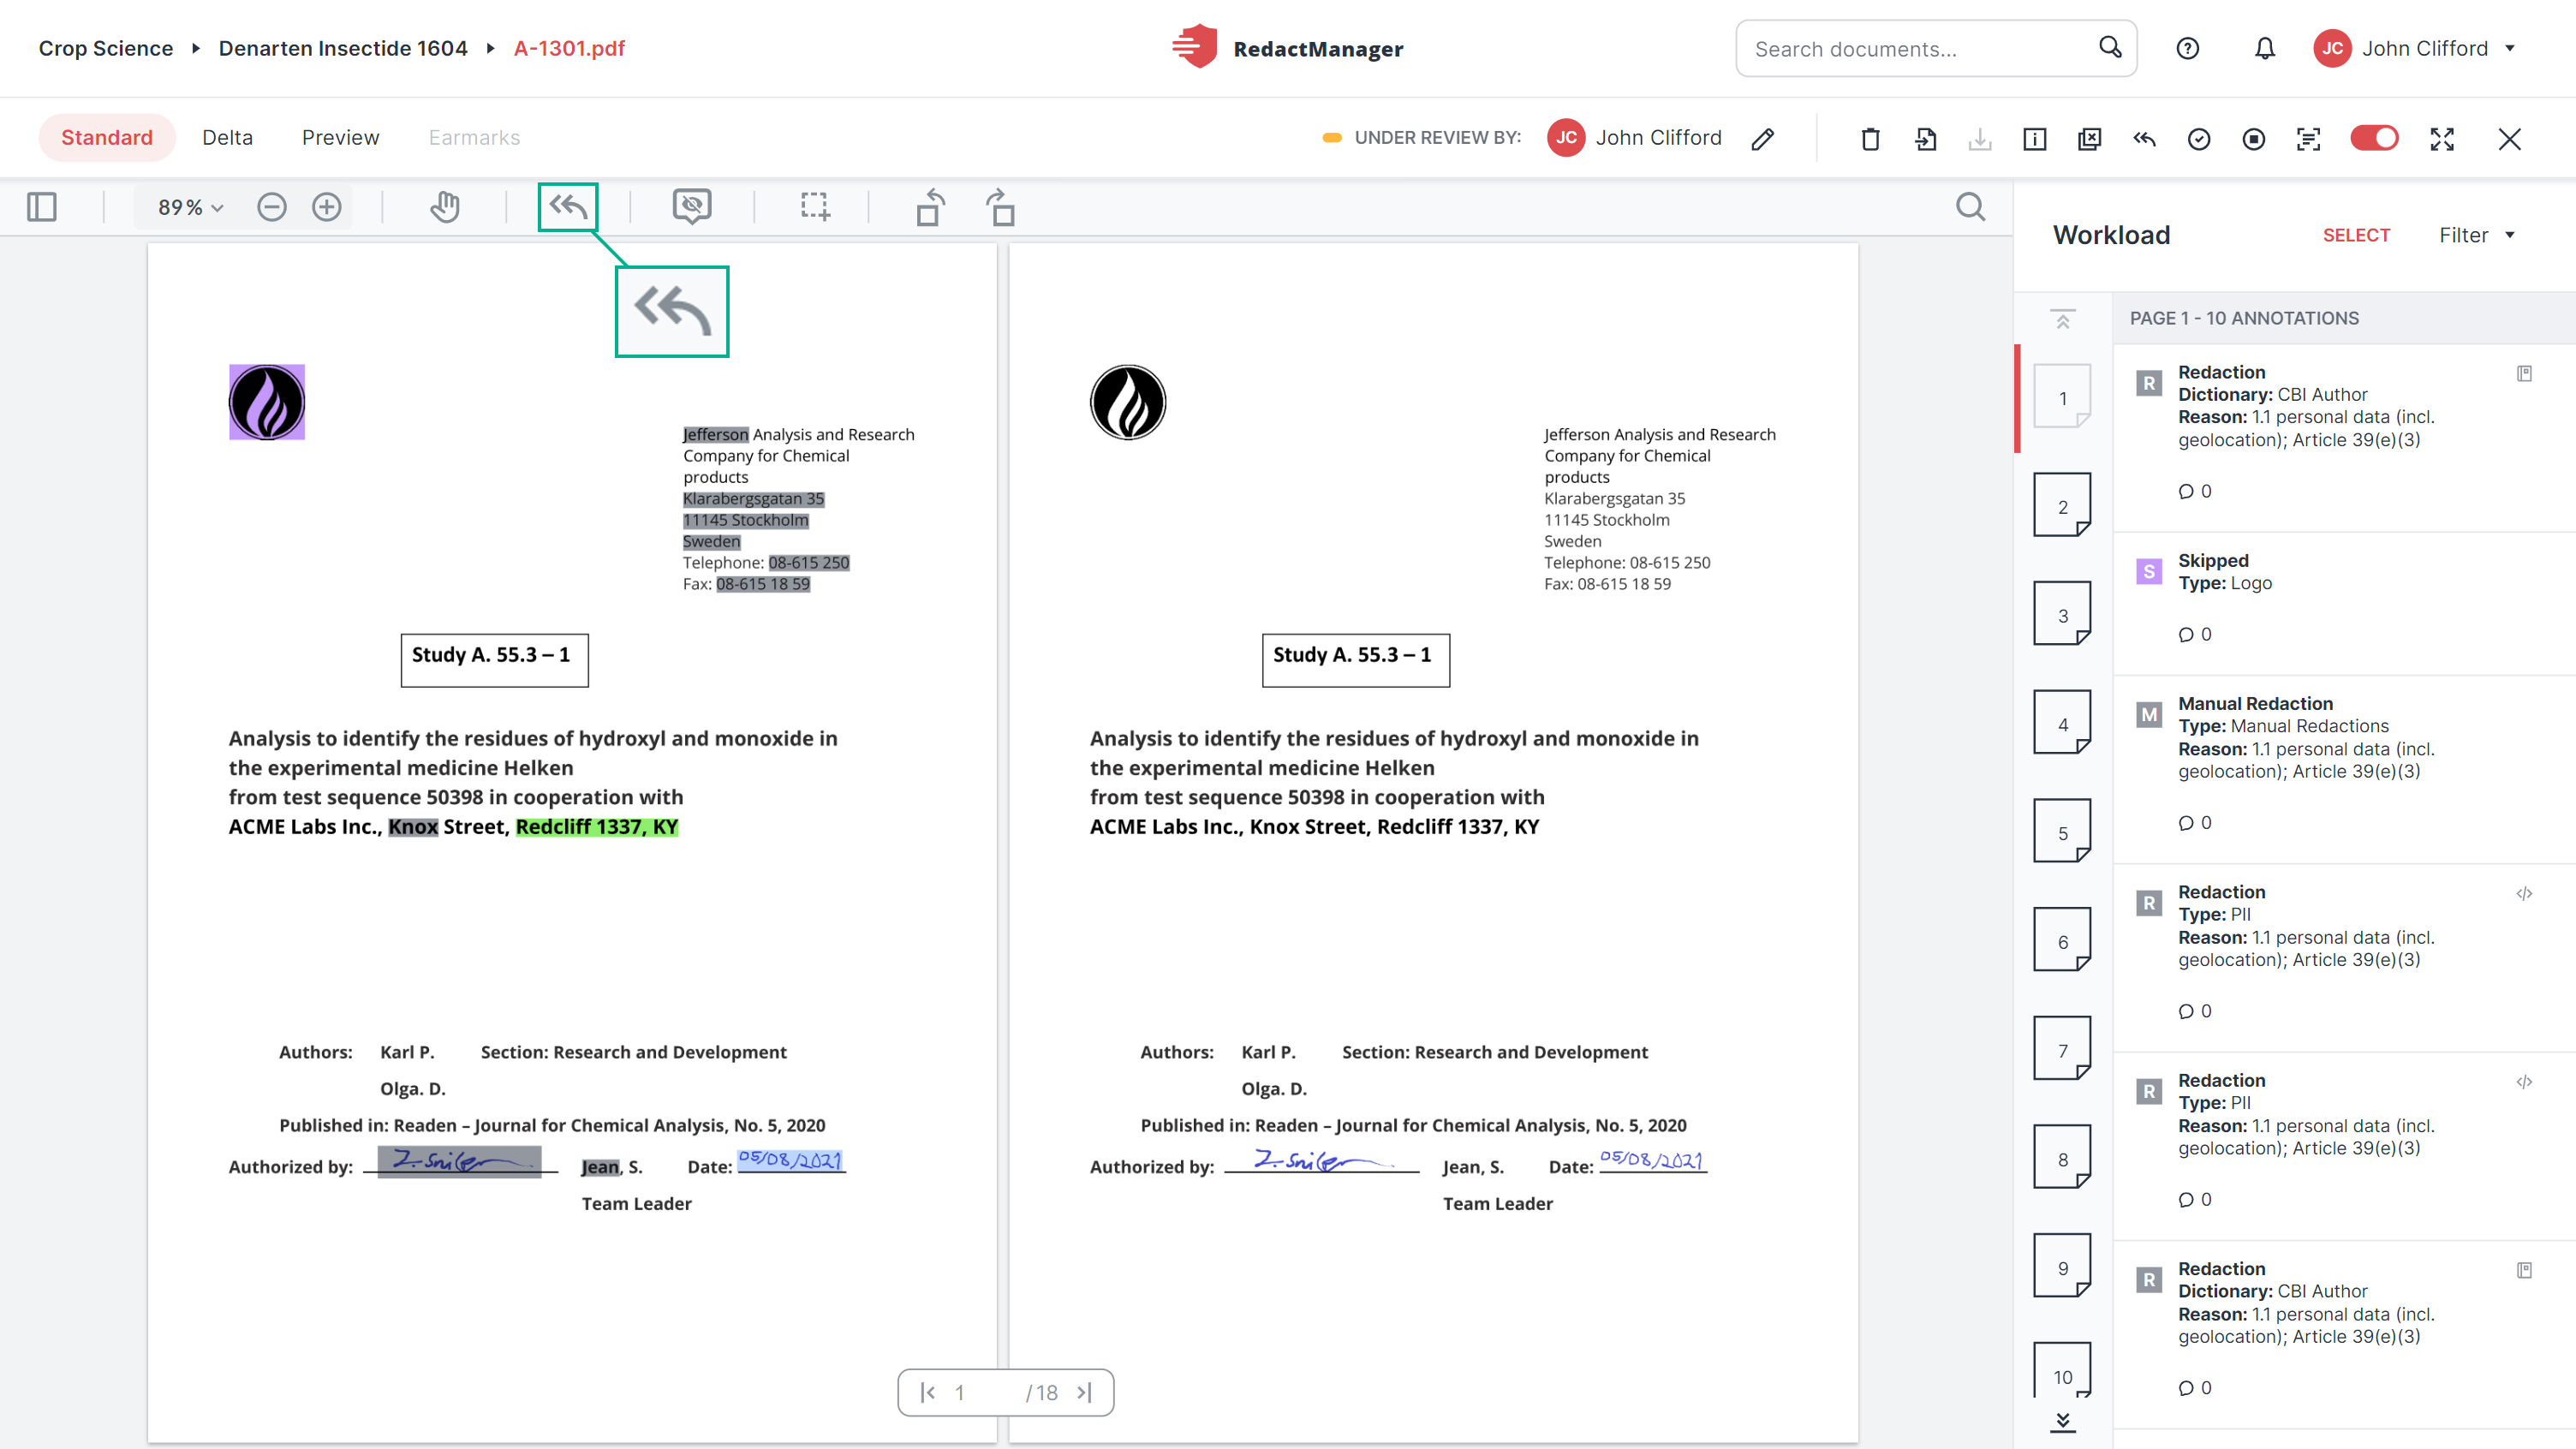
Task: Click the export file icon
Action: point(1925,138)
